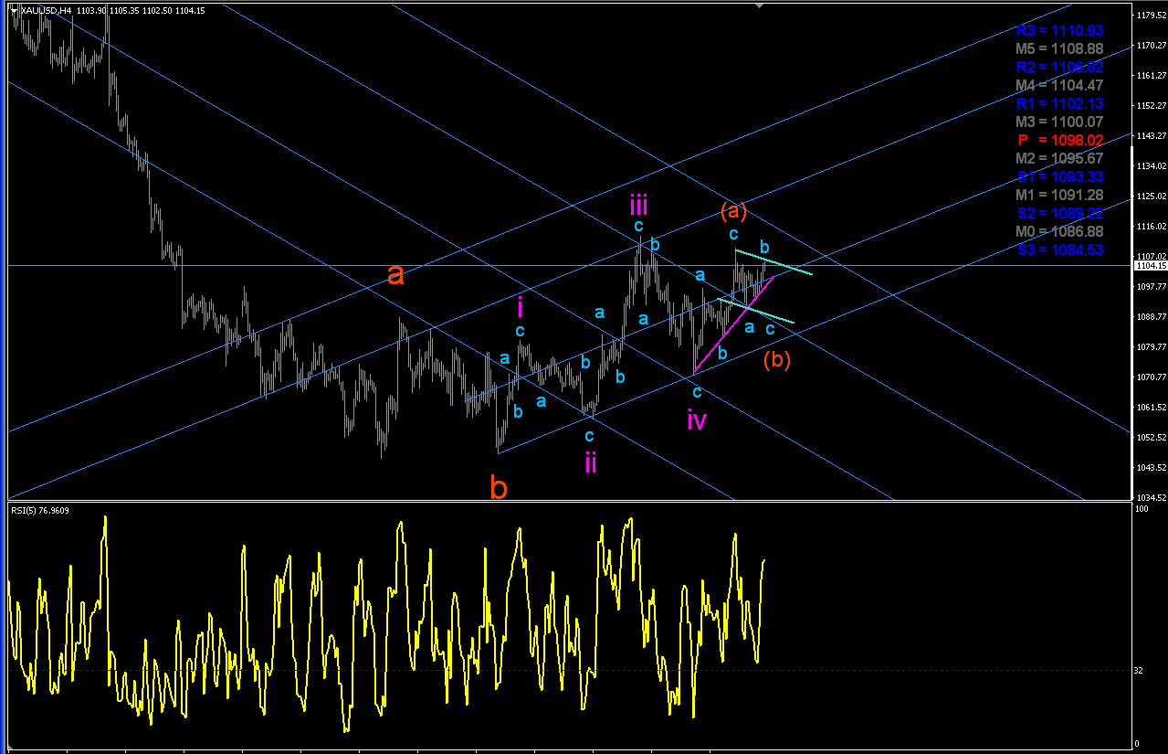The width and height of the screenshot is (1168, 754).
Task: Select the magenta 'ii' wave label
Action: tap(591, 462)
